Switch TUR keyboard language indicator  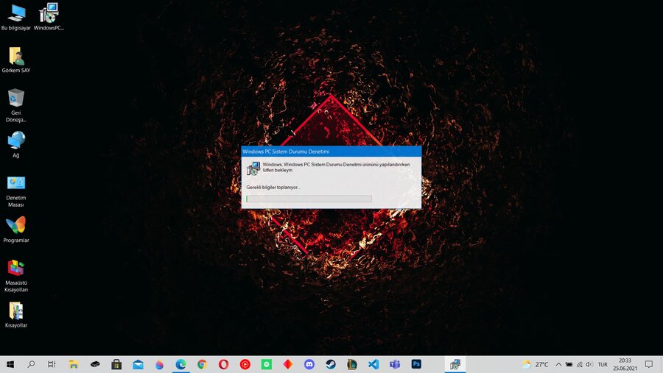tap(603, 364)
